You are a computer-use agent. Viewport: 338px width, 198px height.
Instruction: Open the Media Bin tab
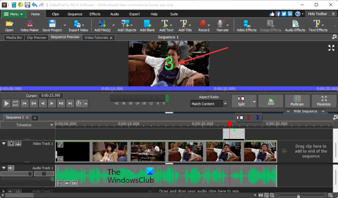pos(14,37)
